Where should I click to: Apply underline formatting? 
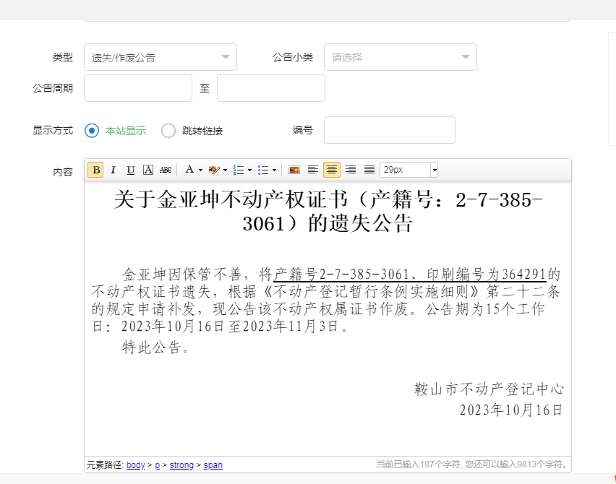pos(130,170)
